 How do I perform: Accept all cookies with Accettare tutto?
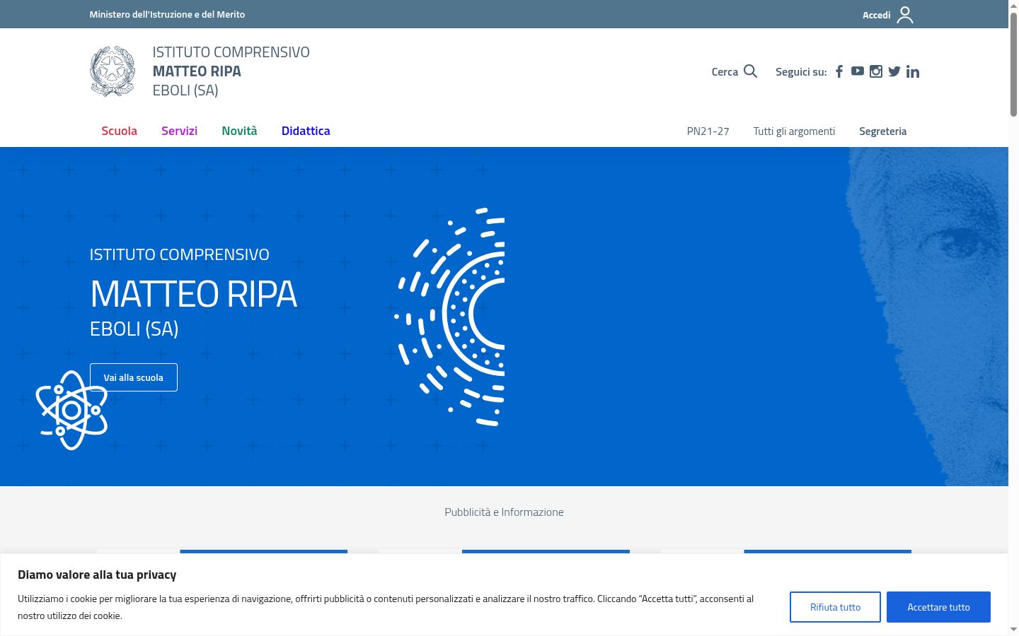938,607
